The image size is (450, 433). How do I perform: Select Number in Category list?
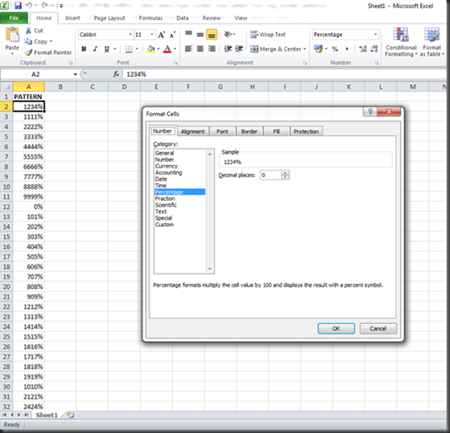coord(164,160)
